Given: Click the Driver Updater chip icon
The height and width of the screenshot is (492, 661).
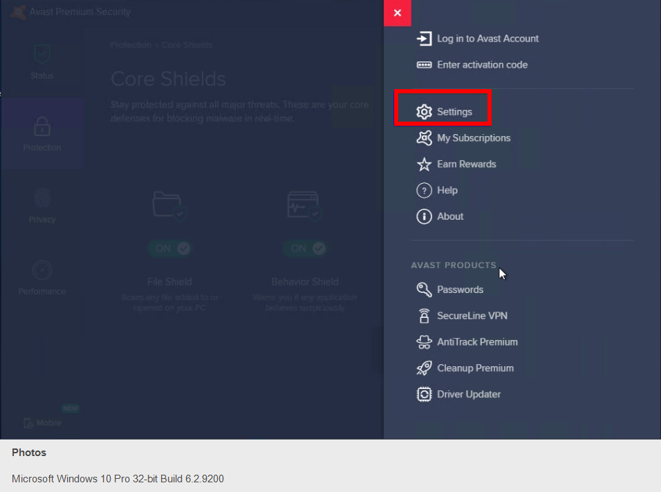Looking at the screenshot, I should pos(424,395).
